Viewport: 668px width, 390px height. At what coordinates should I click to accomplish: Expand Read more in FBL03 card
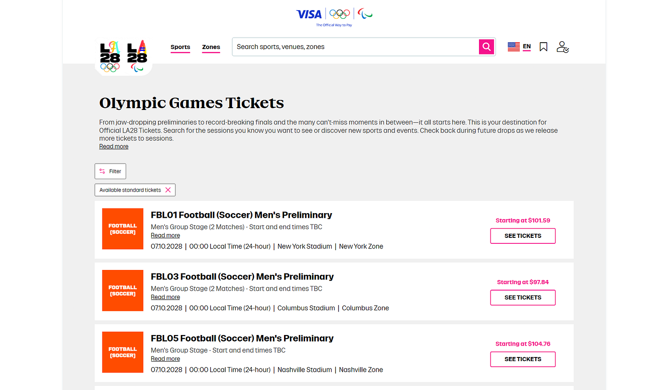pyautogui.click(x=165, y=297)
